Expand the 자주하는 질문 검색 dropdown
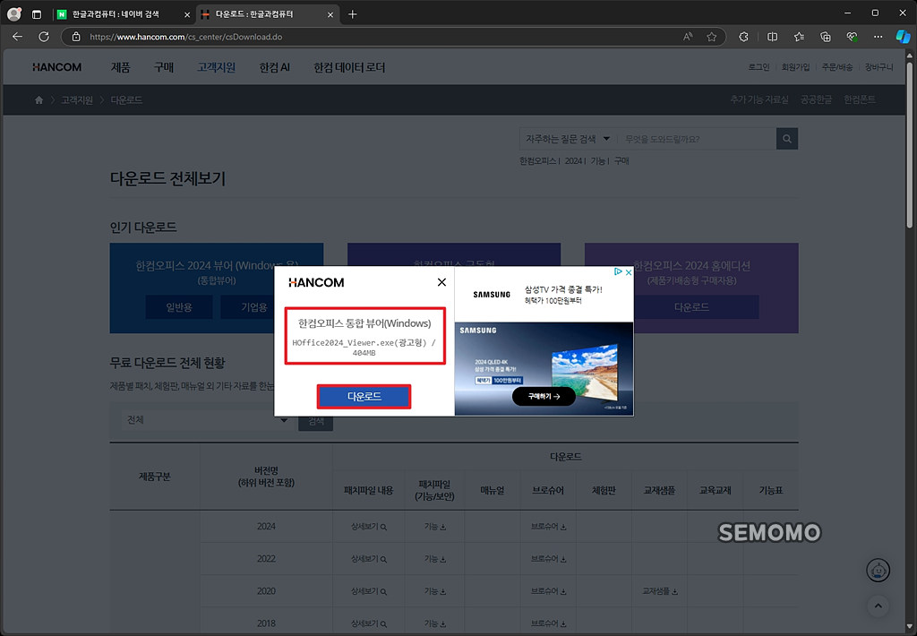 click(568, 139)
